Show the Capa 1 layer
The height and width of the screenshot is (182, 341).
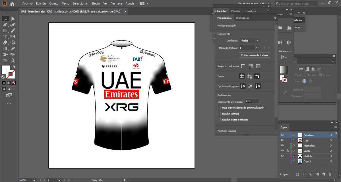(282, 161)
